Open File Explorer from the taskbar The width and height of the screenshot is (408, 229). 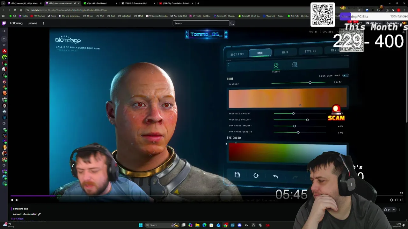click(x=197, y=225)
